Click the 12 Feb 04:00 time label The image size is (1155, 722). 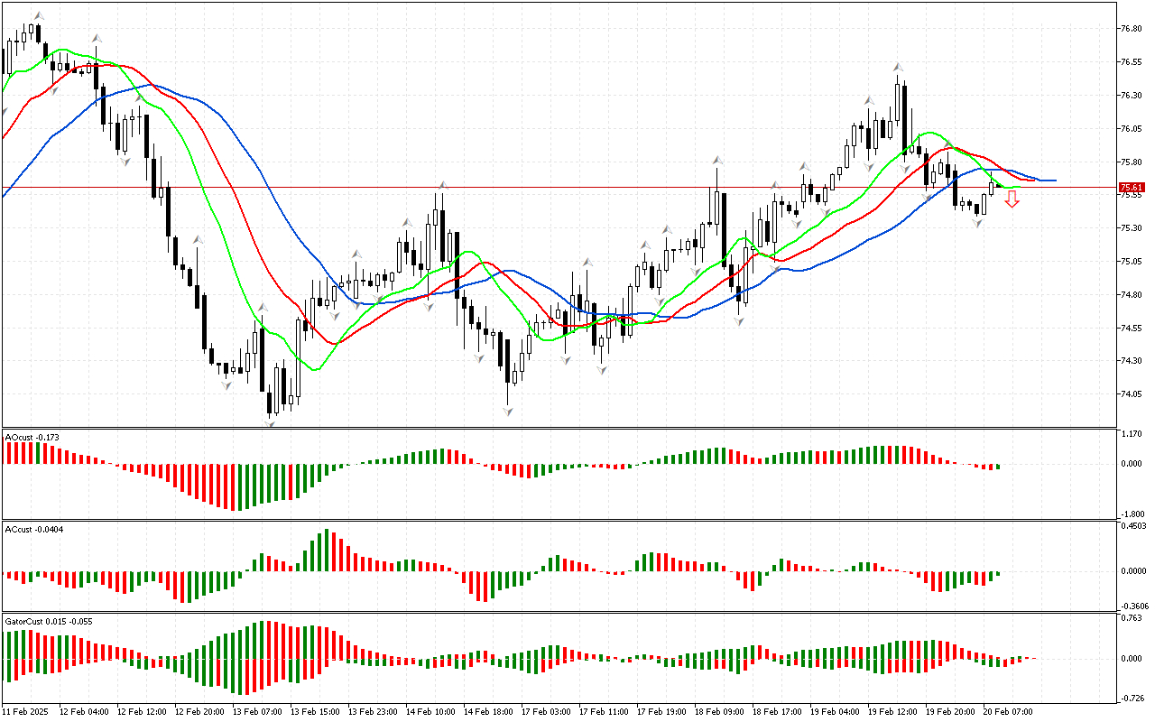tap(84, 711)
